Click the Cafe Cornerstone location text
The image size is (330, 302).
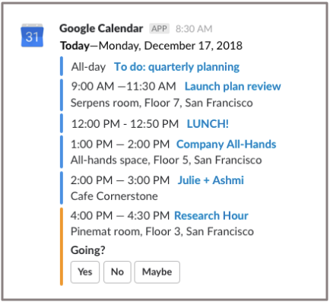click(x=114, y=196)
